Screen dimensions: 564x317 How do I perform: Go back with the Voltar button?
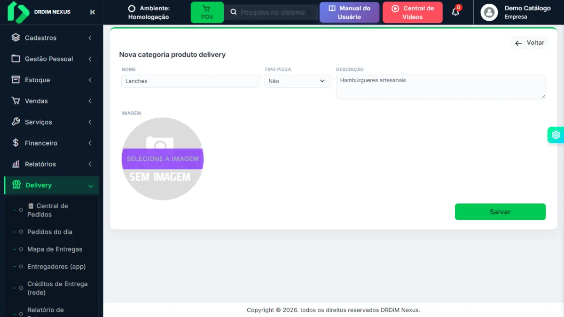pos(530,43)
